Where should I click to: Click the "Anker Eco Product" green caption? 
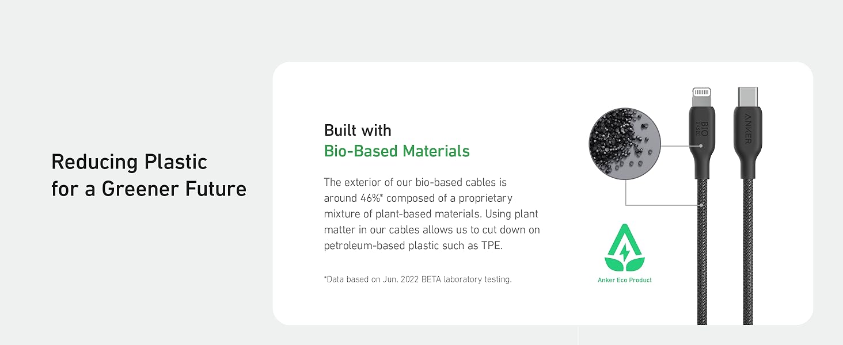click(625, 280)
